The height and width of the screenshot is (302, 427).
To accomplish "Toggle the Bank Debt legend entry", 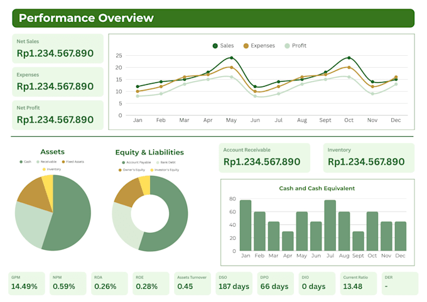I will 166,162.
